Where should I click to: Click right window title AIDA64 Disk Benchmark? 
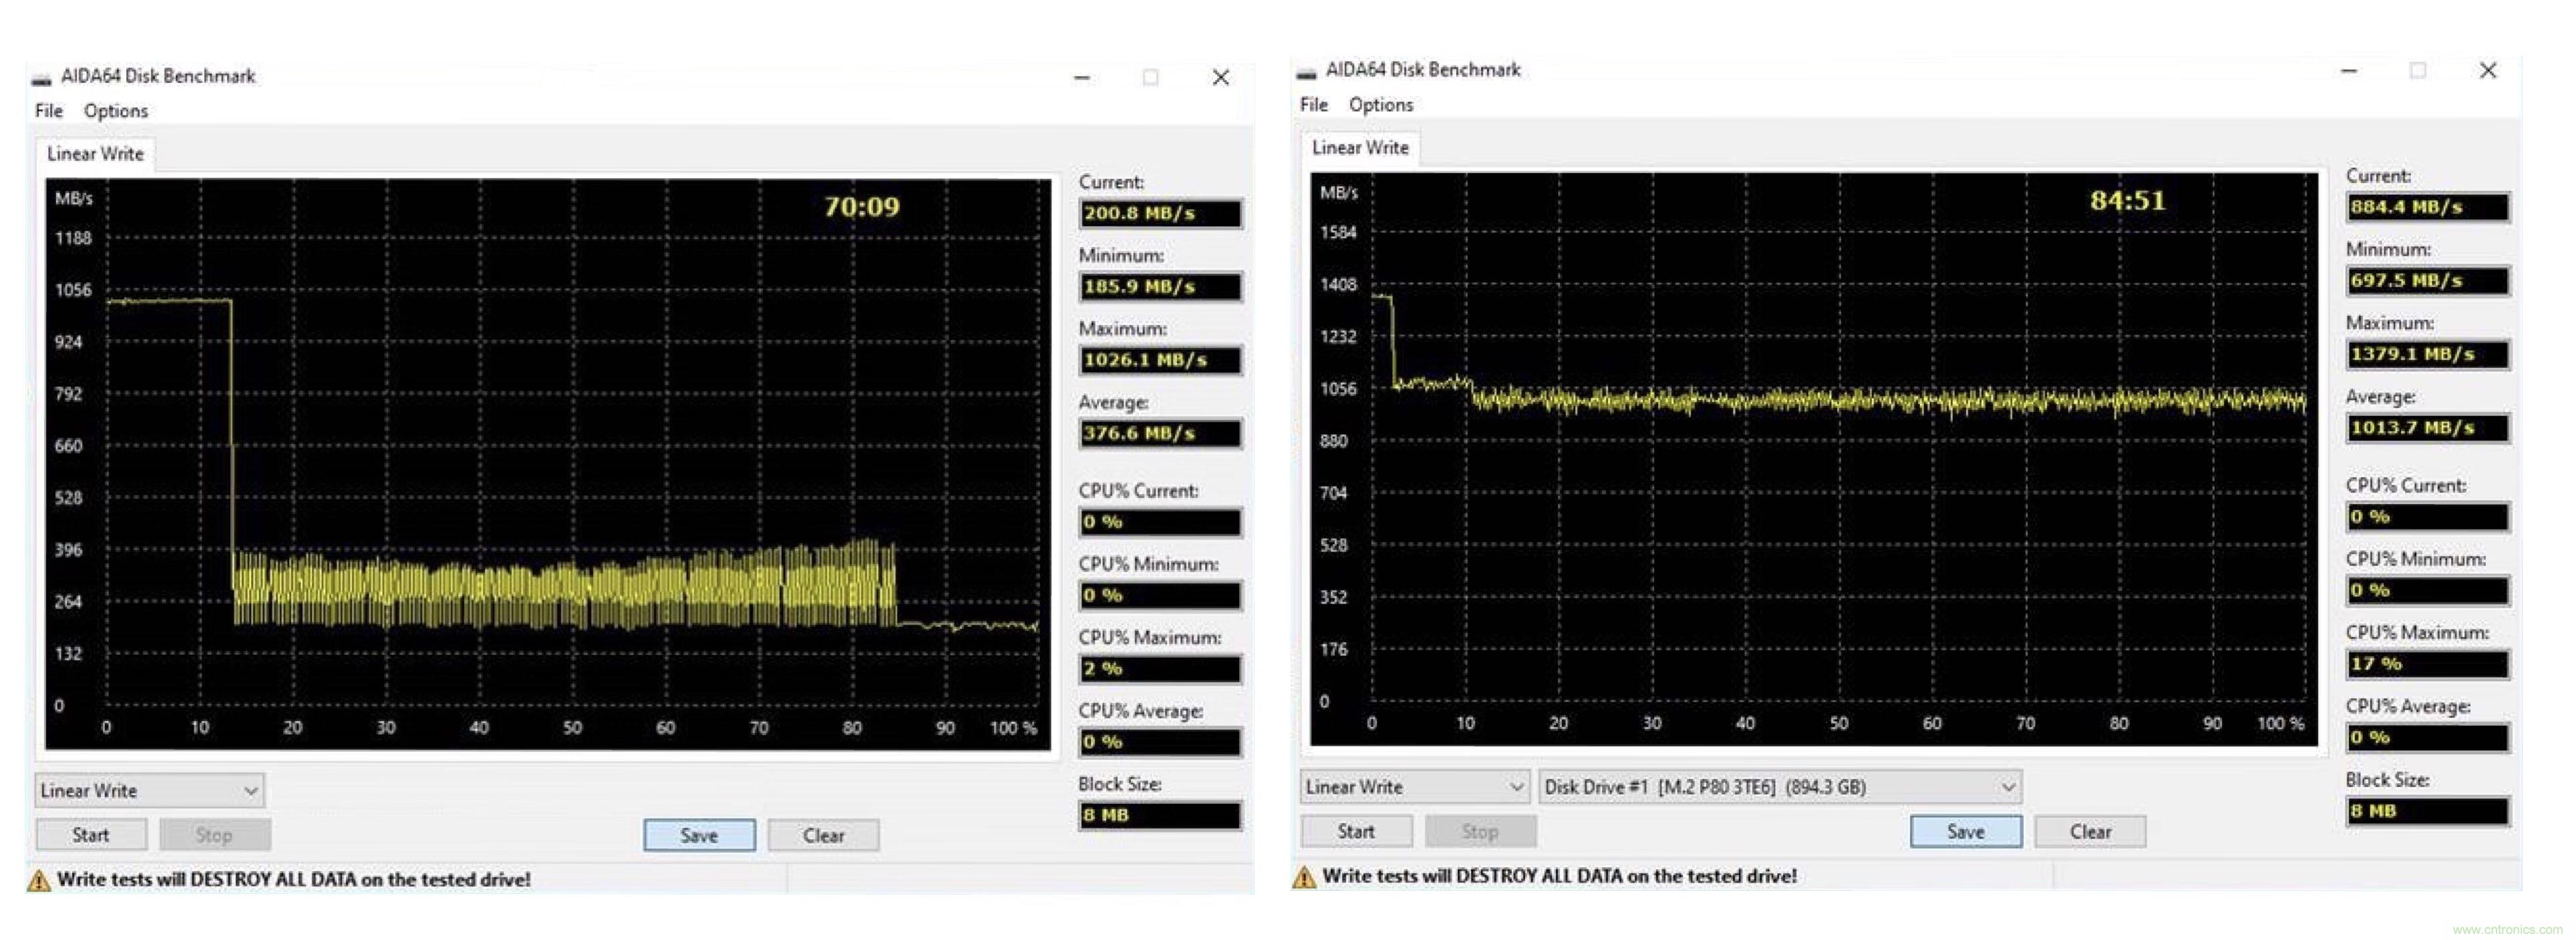(1423, 70)
